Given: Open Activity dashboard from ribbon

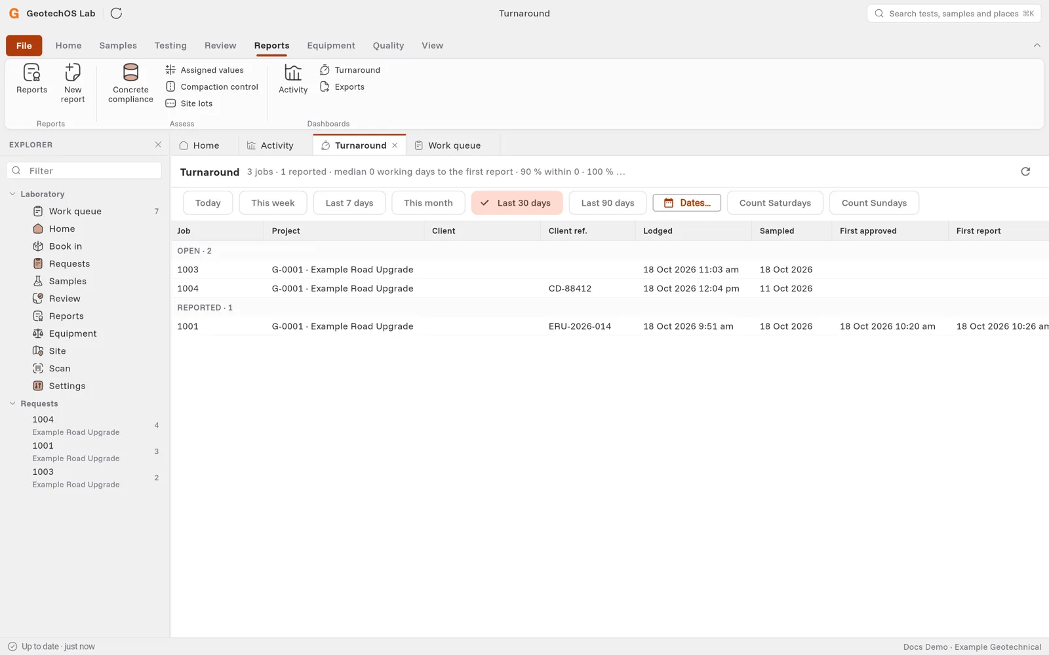Looking at the screenshot, I should click(x=293, y=79).
